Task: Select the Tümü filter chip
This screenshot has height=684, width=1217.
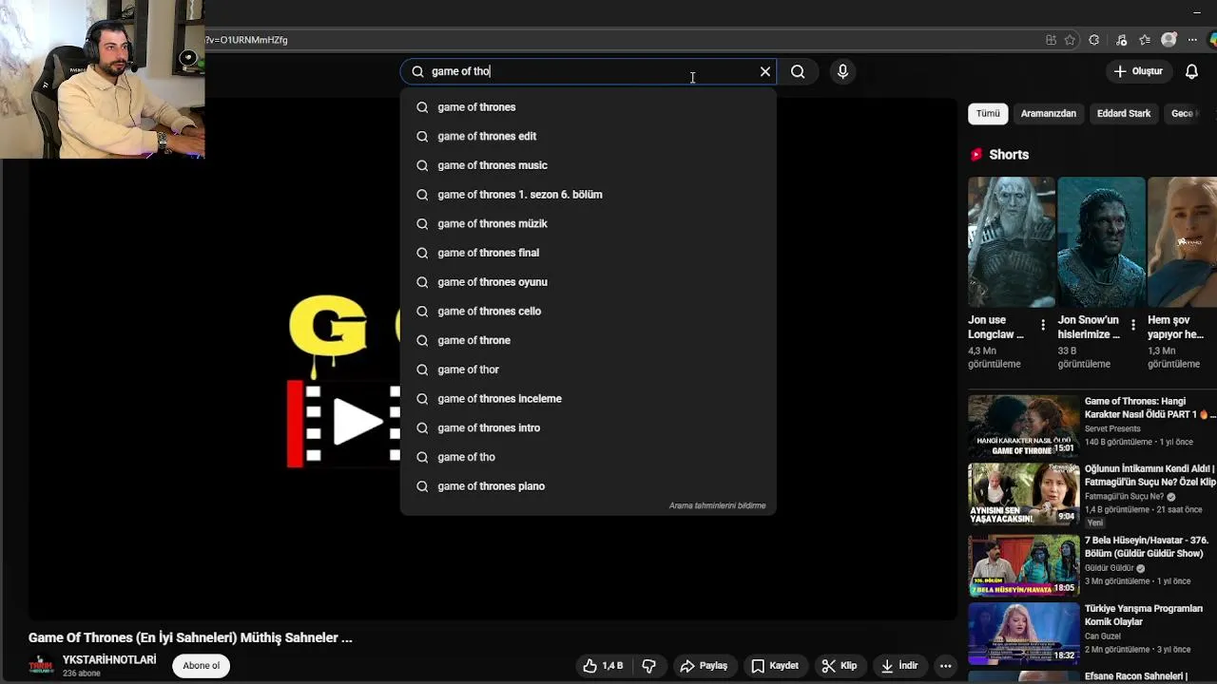Action: click(988, 113)
